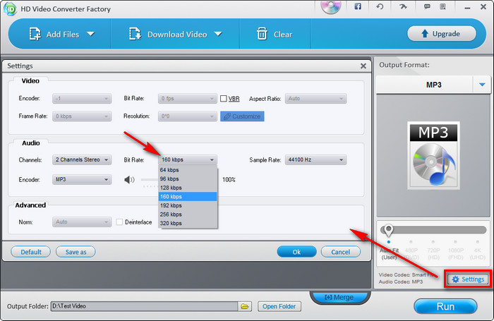Open the video Bit Rate dropdown
Viewport: 494px width, 321px height.
pyautogui.click(x=188, y=99)
